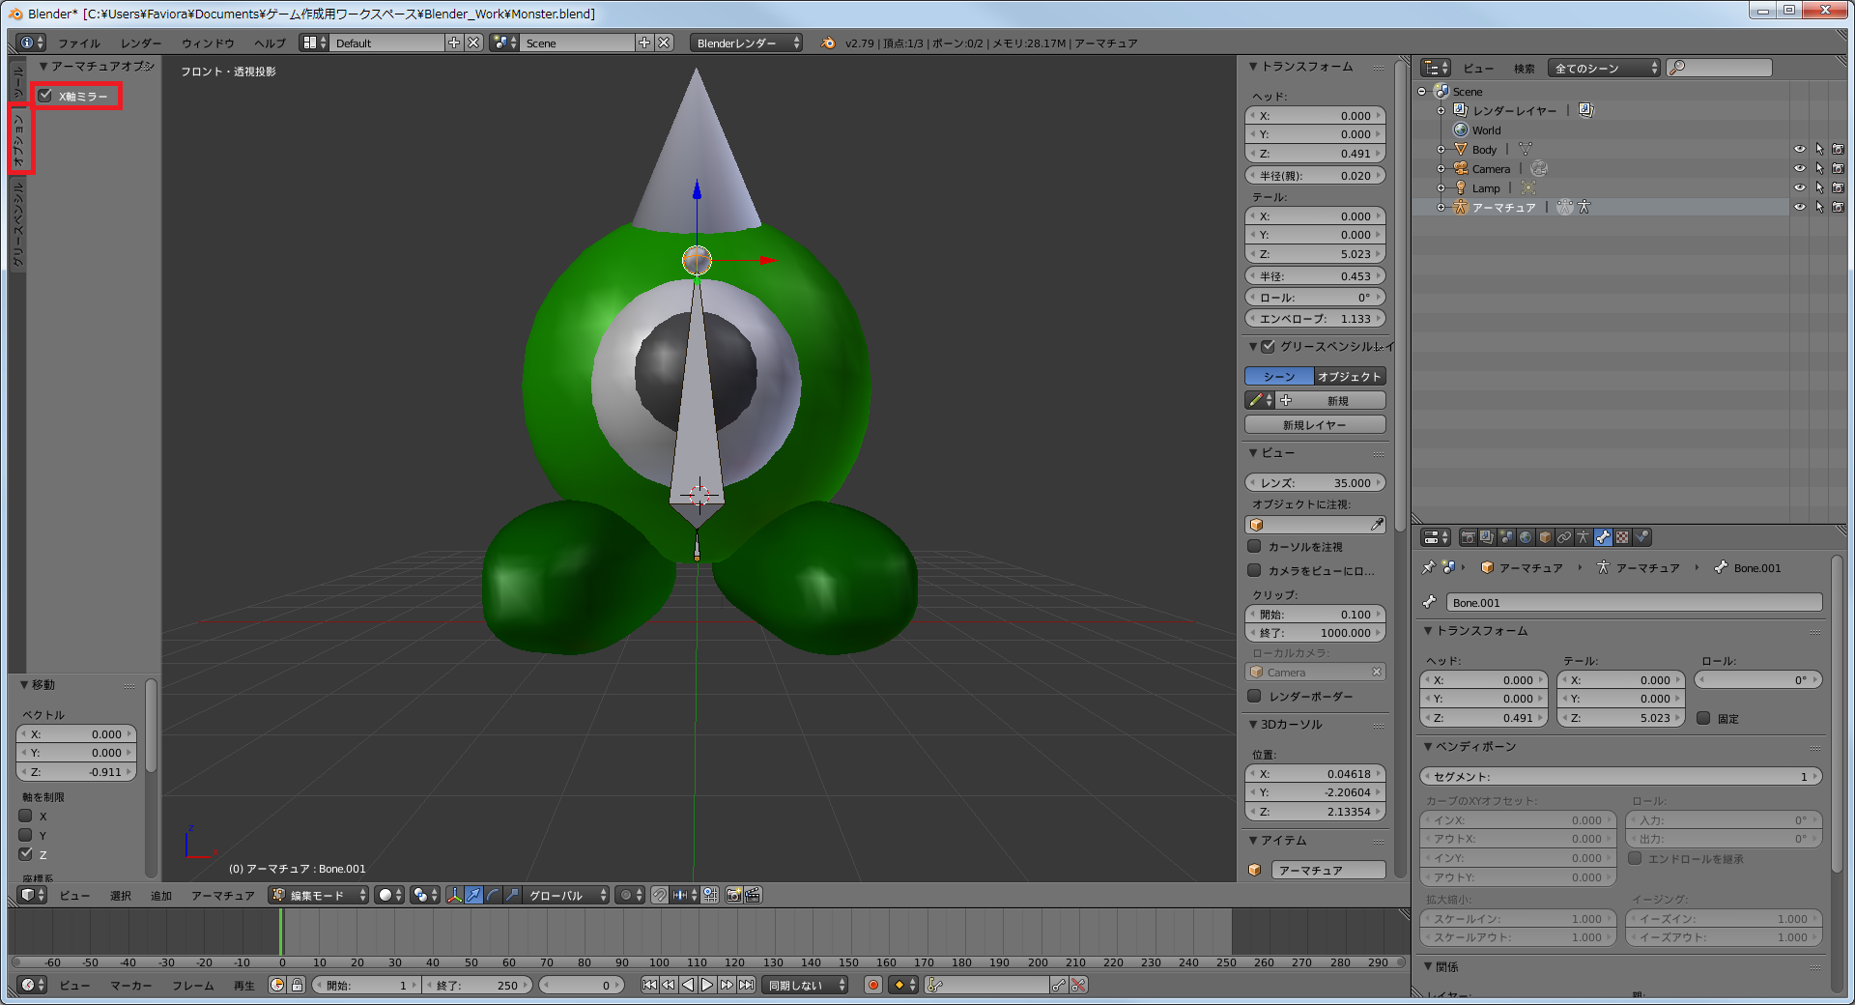Delete the current Scene with X button
This screenshot has height=1005, width=1855.
[665, 43]
